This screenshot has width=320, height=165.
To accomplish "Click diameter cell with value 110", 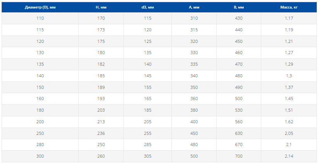I will point(40,18).
